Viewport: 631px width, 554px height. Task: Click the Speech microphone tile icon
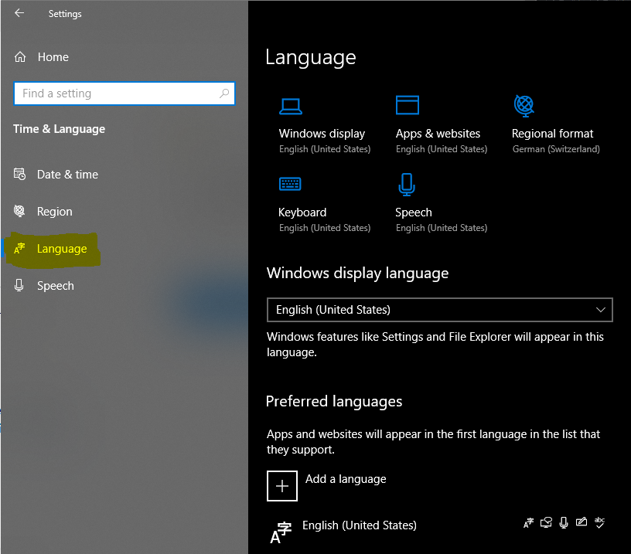407,185
